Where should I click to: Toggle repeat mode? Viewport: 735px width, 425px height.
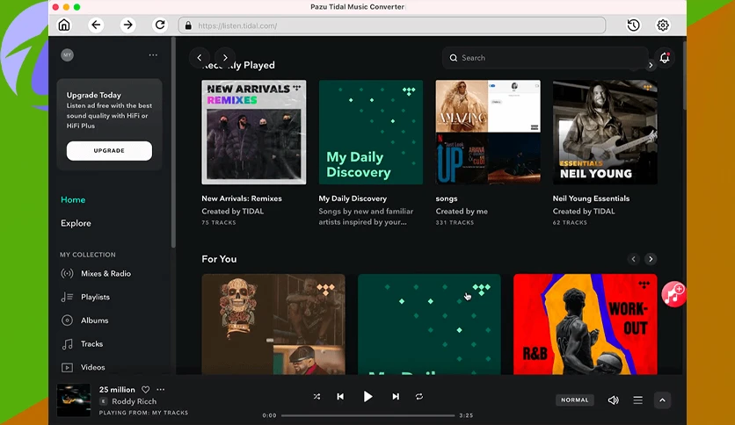tap(419, 396)
